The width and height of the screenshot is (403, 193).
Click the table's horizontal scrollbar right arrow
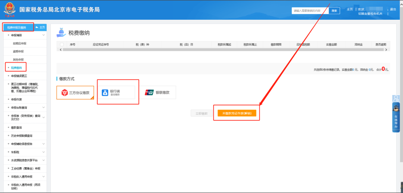386,50
